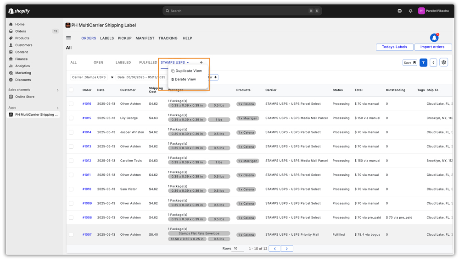Select the checkbox for order #1009
This screenshot has width=459, height=260.
coord(71,203)
